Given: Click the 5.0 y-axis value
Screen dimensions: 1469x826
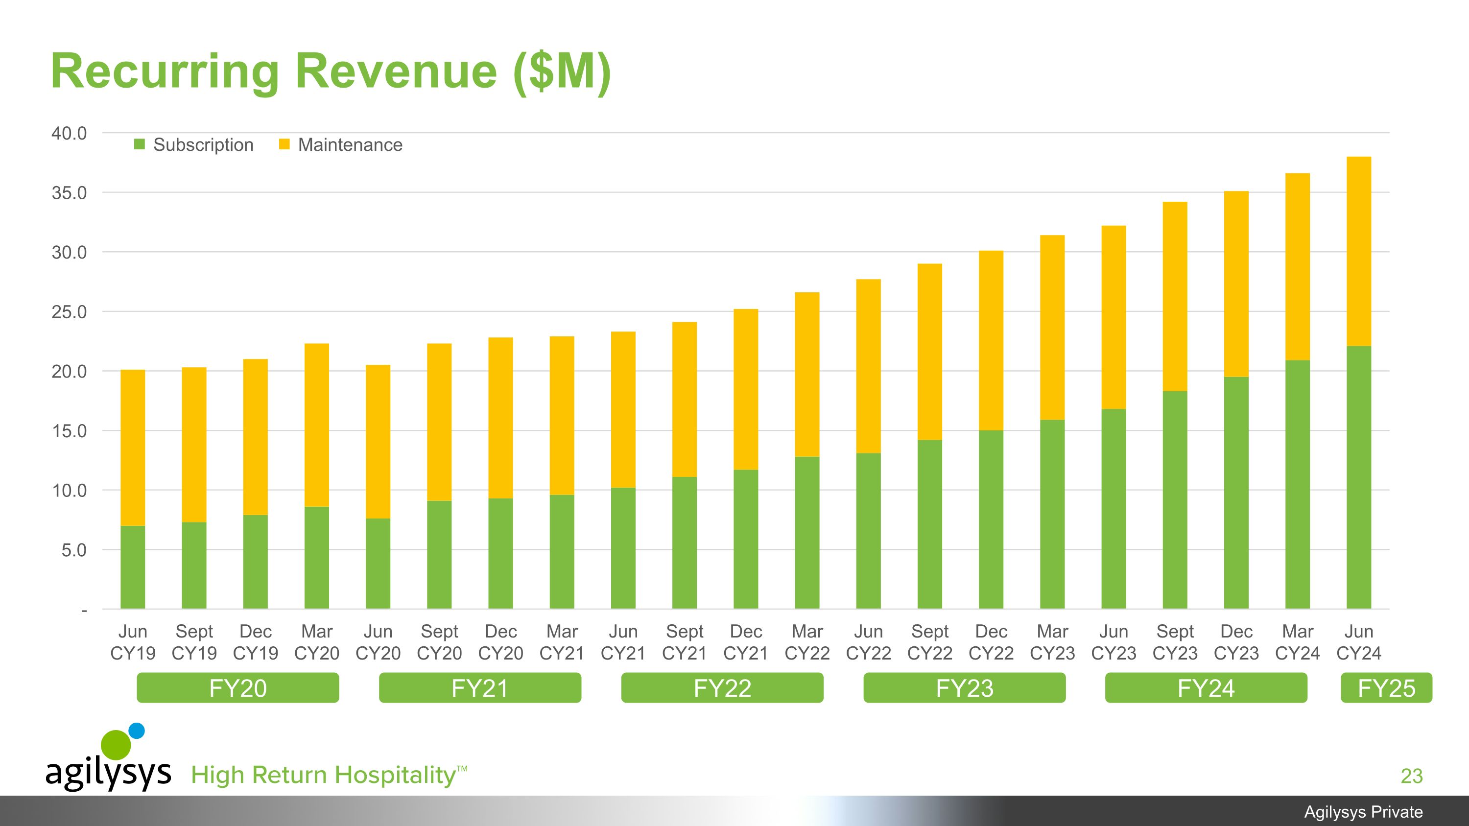Looking at the screenshot, I should 74,550.
